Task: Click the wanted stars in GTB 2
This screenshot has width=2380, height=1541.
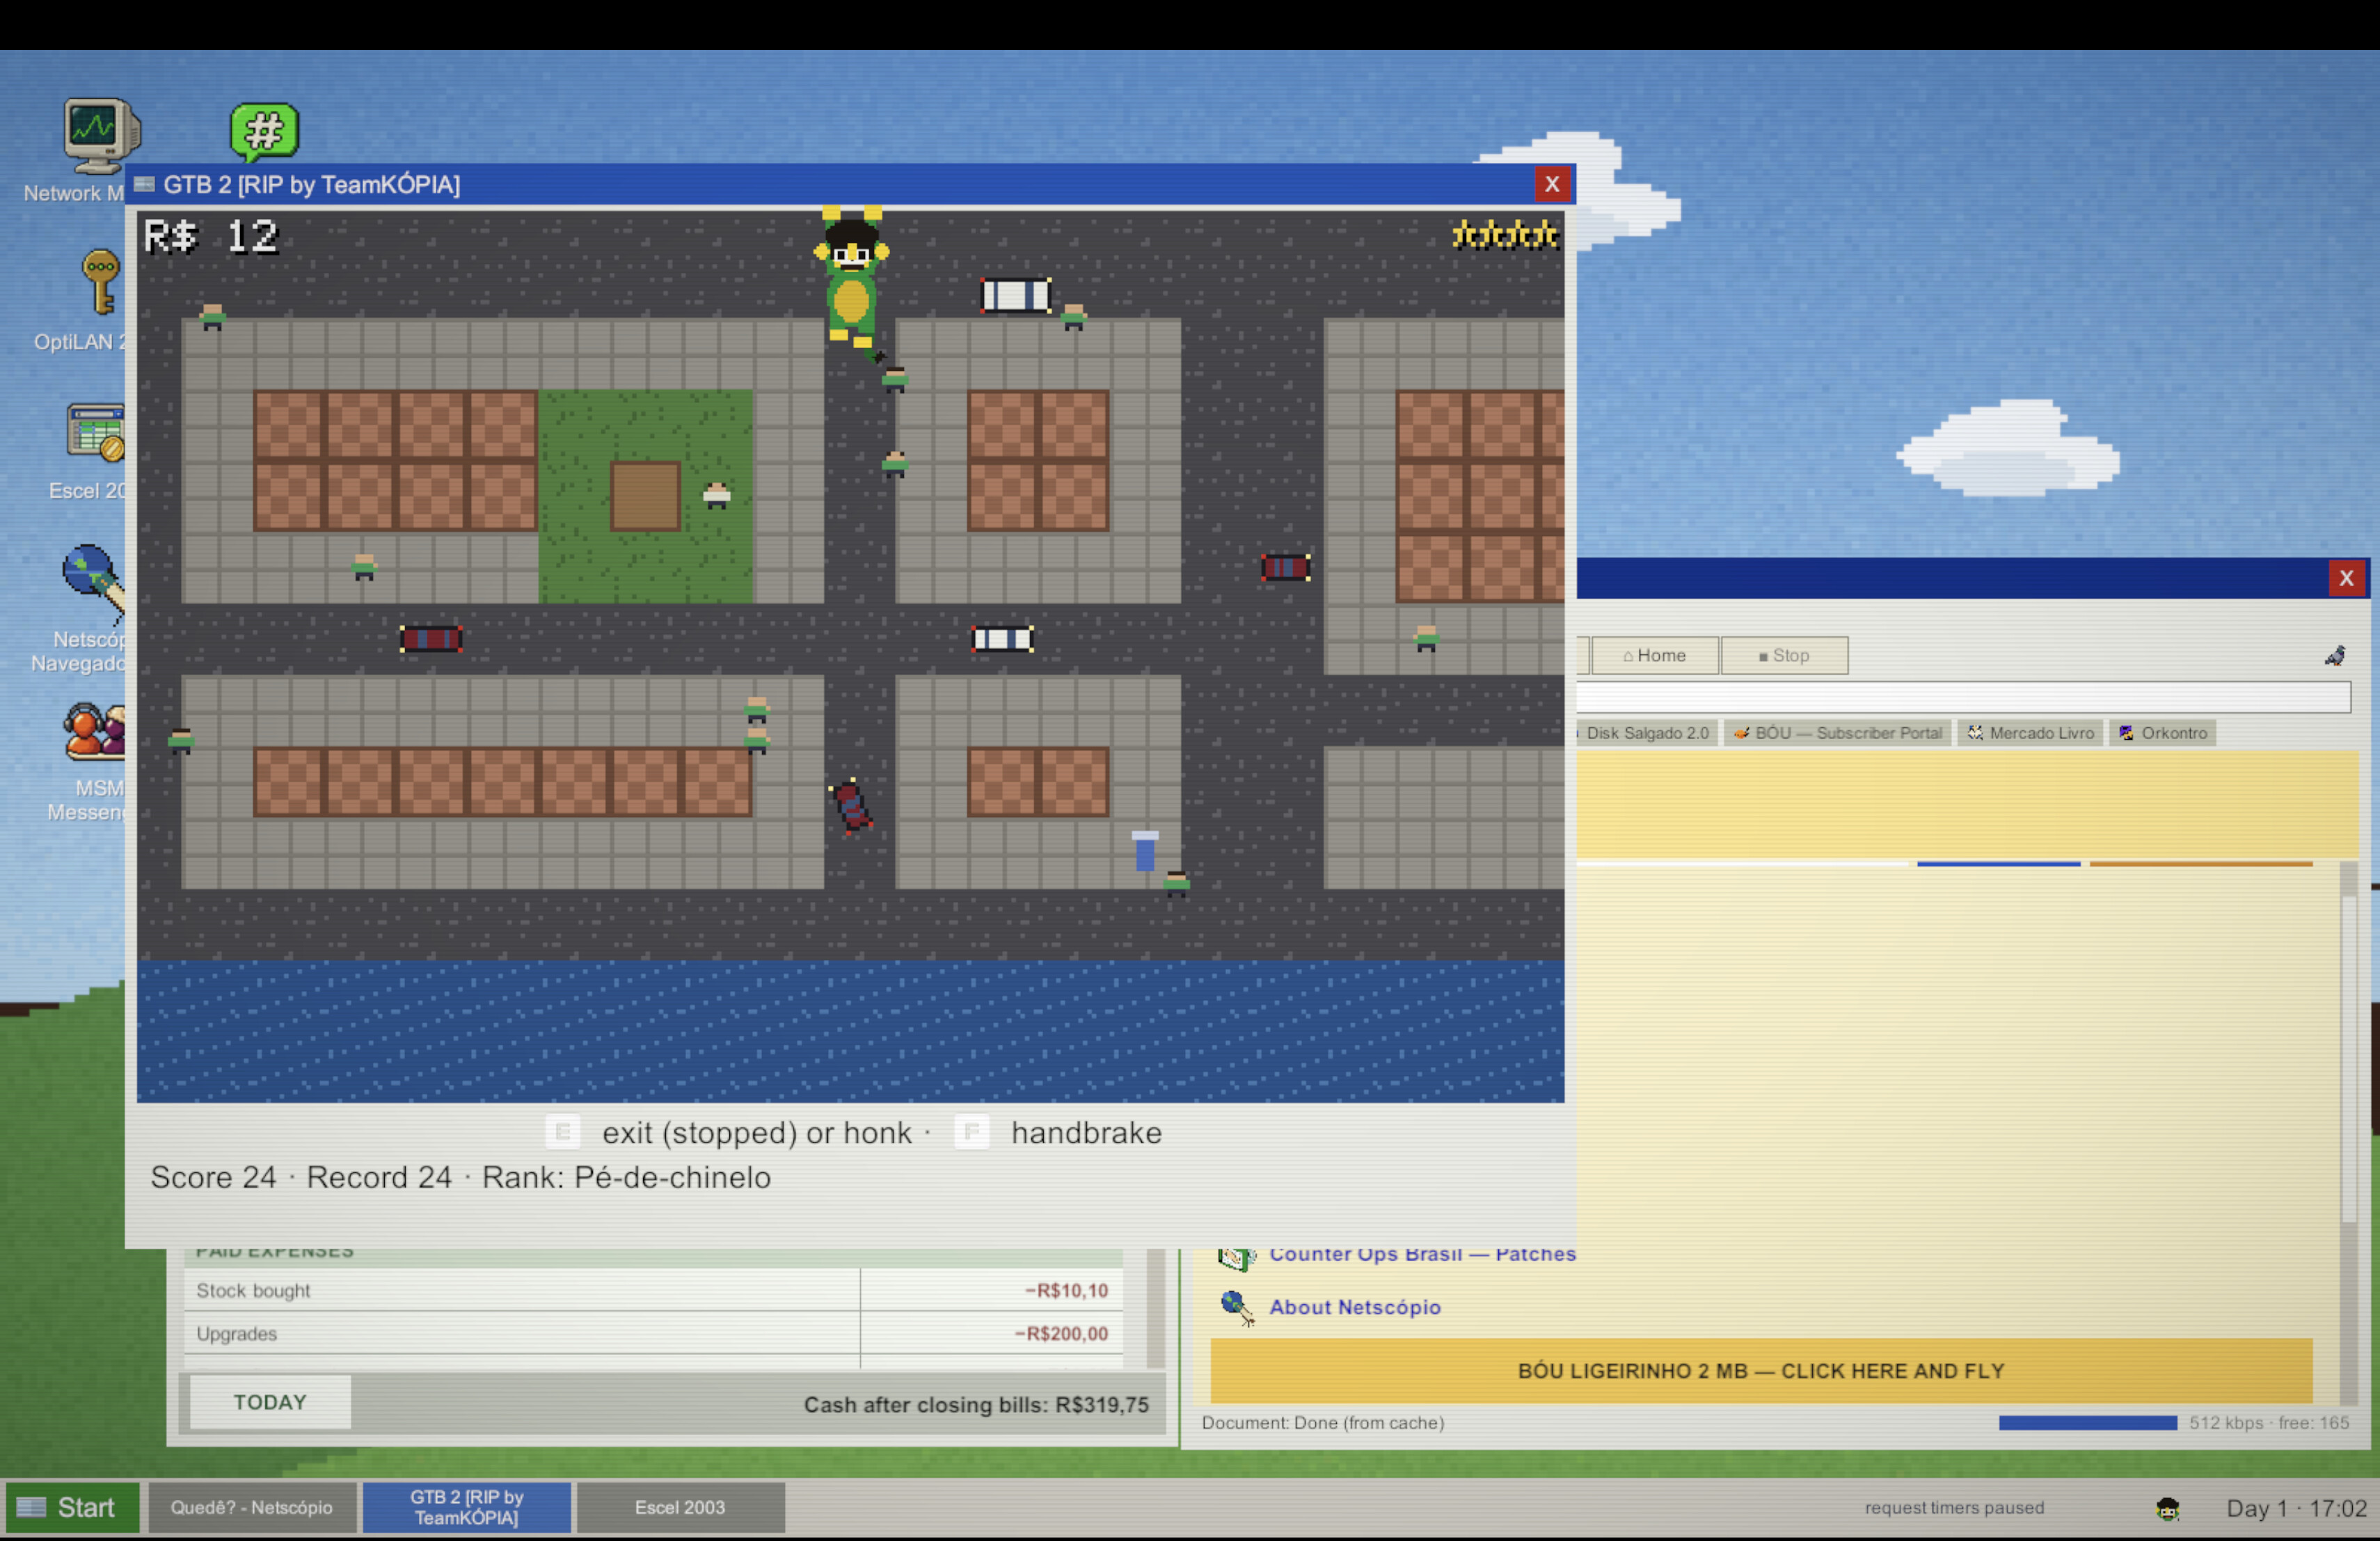Action: pos(1505,236)
